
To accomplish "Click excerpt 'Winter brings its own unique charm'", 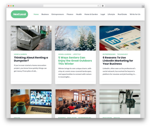I will coord(75,73).
